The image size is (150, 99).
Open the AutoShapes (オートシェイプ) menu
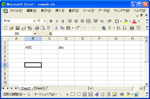(x=46, y=94)
